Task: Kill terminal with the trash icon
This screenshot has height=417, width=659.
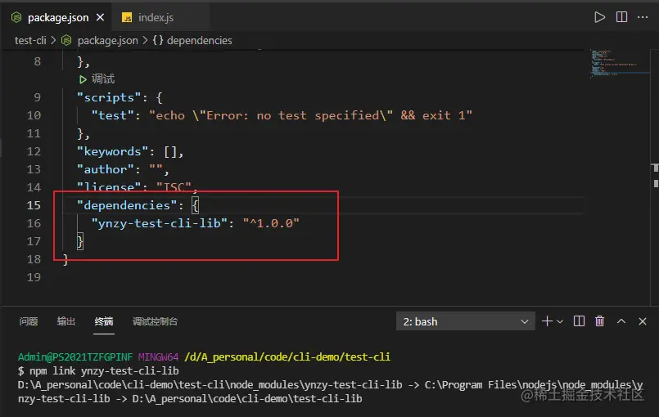Action: pyautogui.click(x=600, y=321)
